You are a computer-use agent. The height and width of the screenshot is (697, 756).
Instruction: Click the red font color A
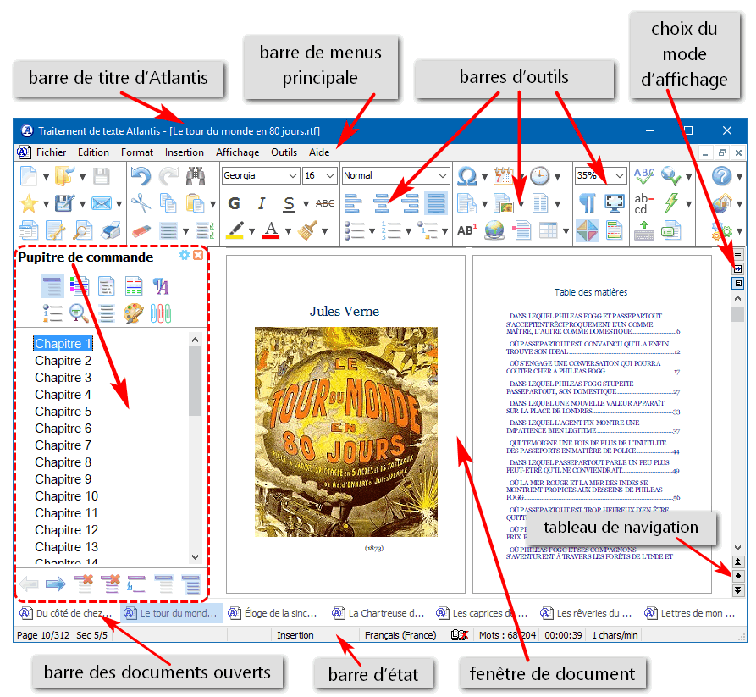[x=271, y=230]
